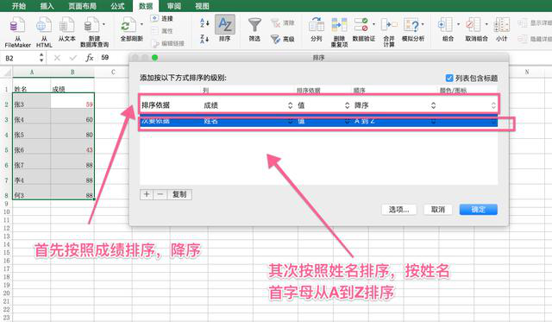
Task: Click the 分列 text-to-columns icon
Action: 317,25
